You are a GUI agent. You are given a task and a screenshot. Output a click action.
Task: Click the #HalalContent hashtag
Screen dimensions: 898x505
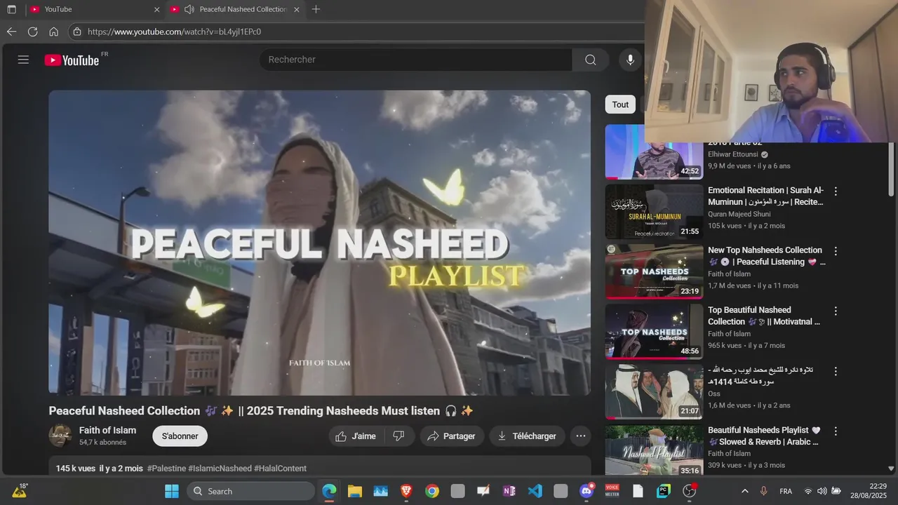pyautogui.click(x=280, y=469)
